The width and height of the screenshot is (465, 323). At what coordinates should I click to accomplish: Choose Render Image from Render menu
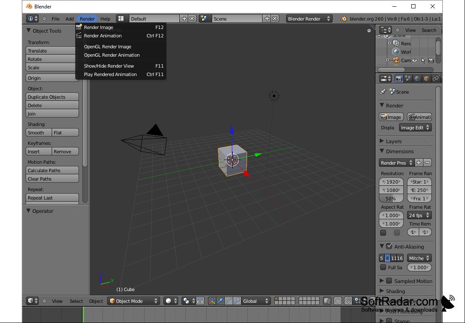pos(120,27)
